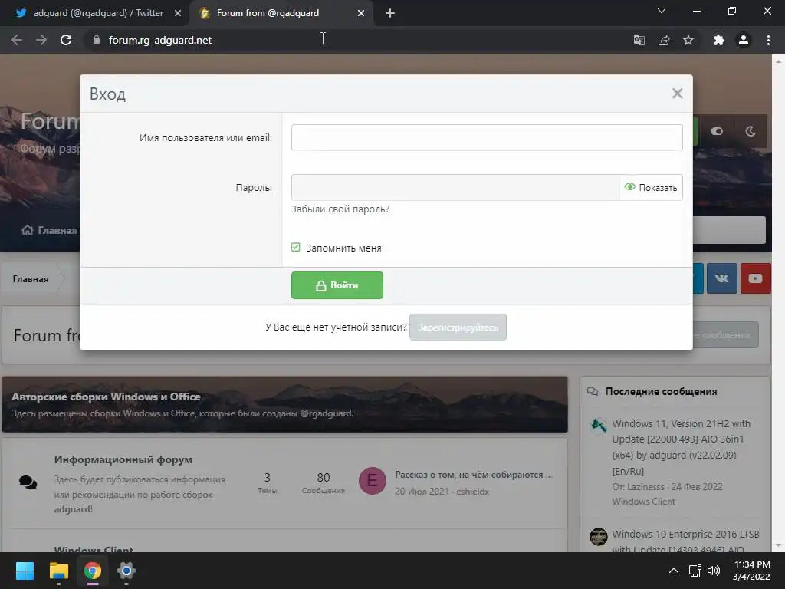Open the Chrome three-dot menu
The width and height of the screenshot is (785, 589).
768,40
